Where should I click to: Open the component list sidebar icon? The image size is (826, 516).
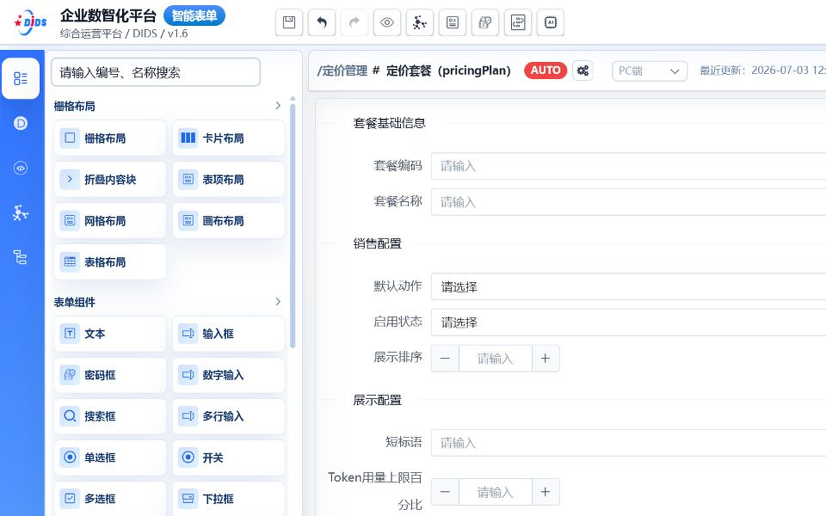coord(21,79)
